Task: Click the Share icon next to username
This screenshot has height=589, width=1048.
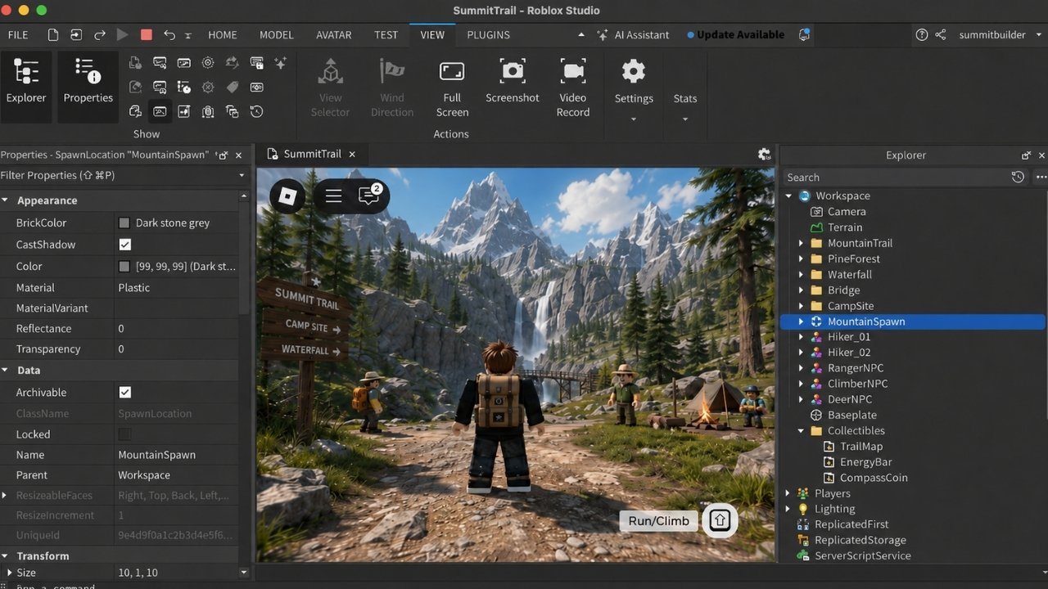Action: tap(940, 35)
